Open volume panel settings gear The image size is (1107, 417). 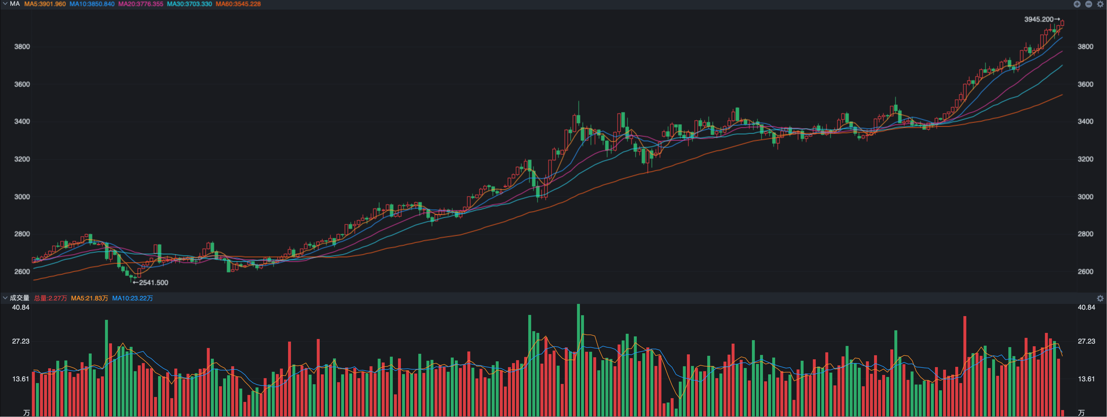(x=1100, y=298)
